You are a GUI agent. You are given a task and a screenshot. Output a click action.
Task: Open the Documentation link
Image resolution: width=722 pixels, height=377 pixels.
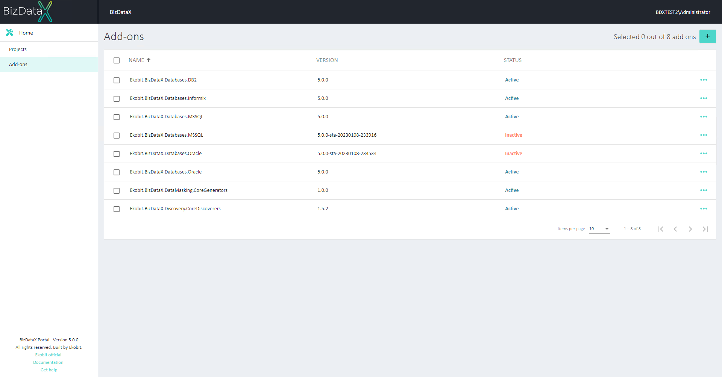[48, 362]
